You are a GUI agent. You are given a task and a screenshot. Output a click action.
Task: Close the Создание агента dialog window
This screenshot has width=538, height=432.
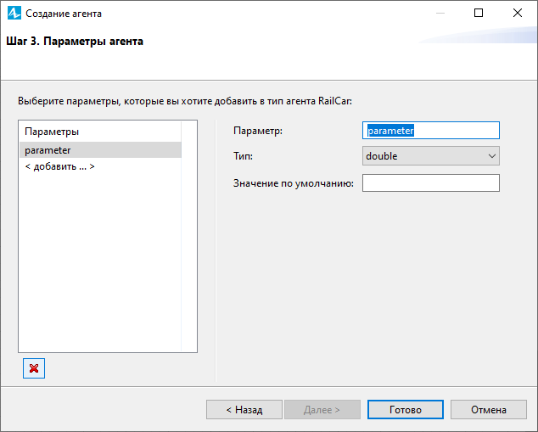pyautogui.click(x=518, y=13)
